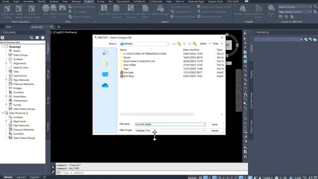Edit the File name input field
318x179 pixels.
pos(170,124)
